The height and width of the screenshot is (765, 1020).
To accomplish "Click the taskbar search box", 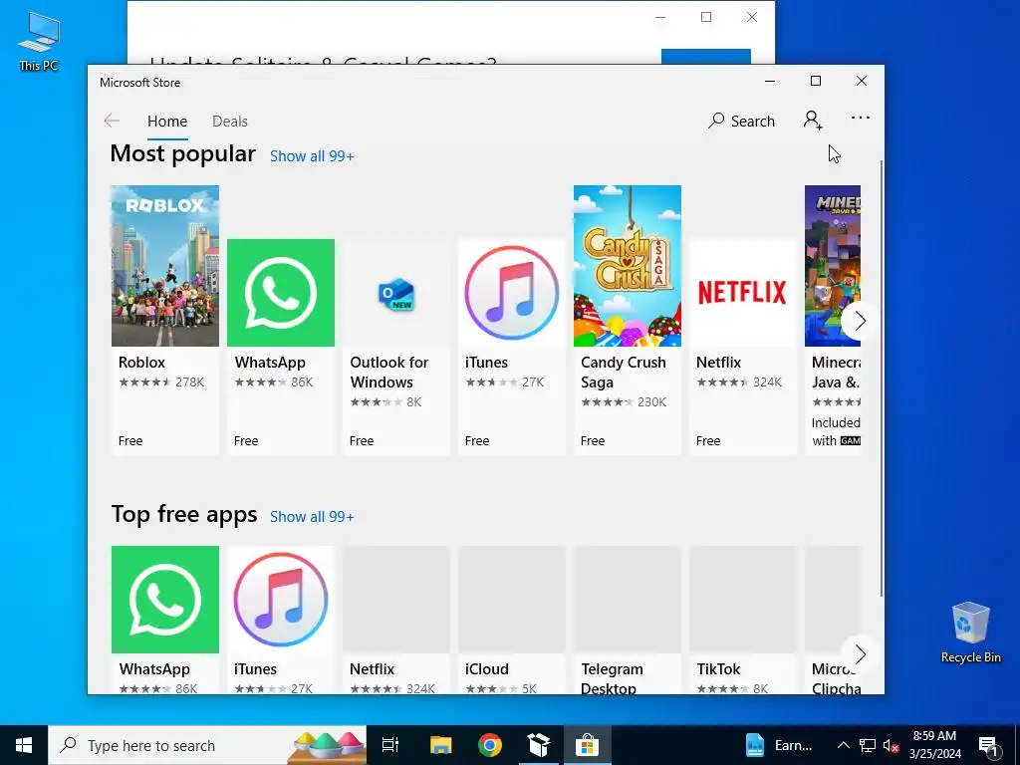I will [207, 745].
